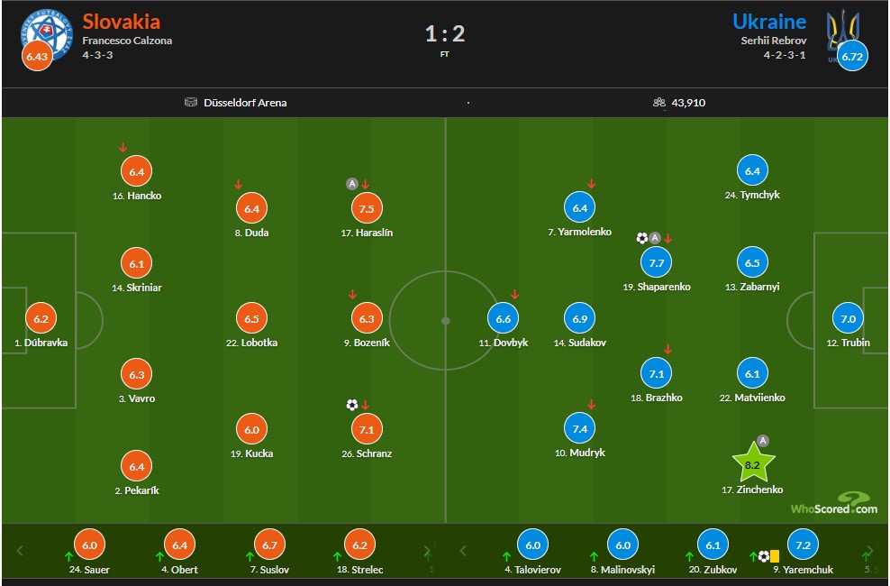Click Ukraine's overall team rating 6.72
Image resolution: width=890 pixels, height=586 pixels.
[x=852, y=56]
